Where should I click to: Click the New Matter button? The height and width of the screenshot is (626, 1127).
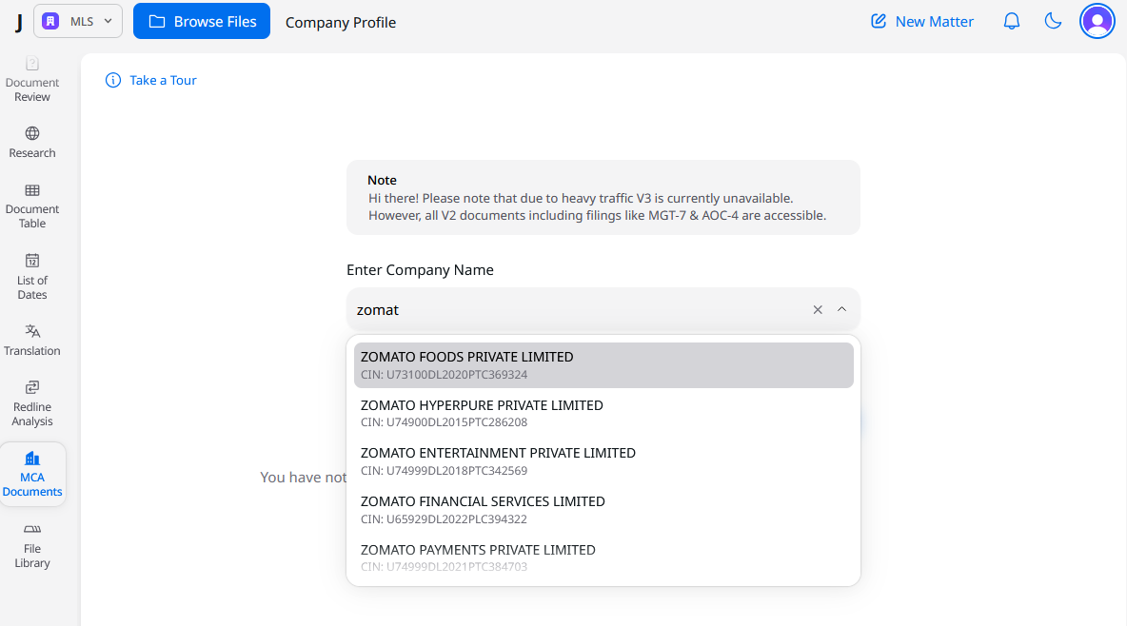(x=922, y=21)
